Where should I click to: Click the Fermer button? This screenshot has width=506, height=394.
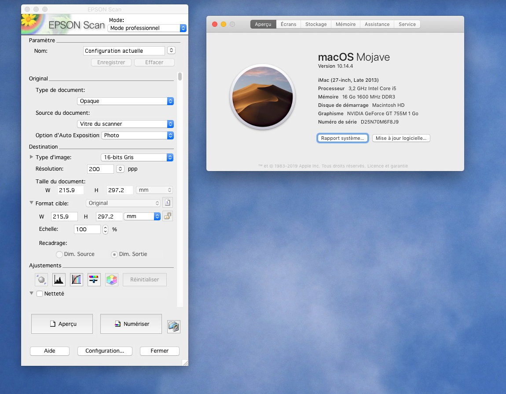[159, 351]
